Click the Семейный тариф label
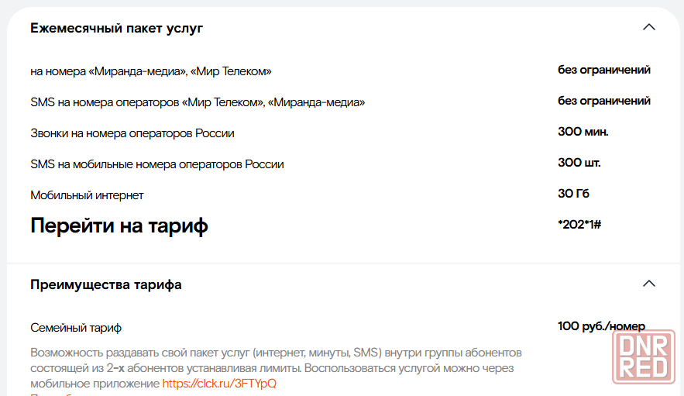 (x=76, y=328)
